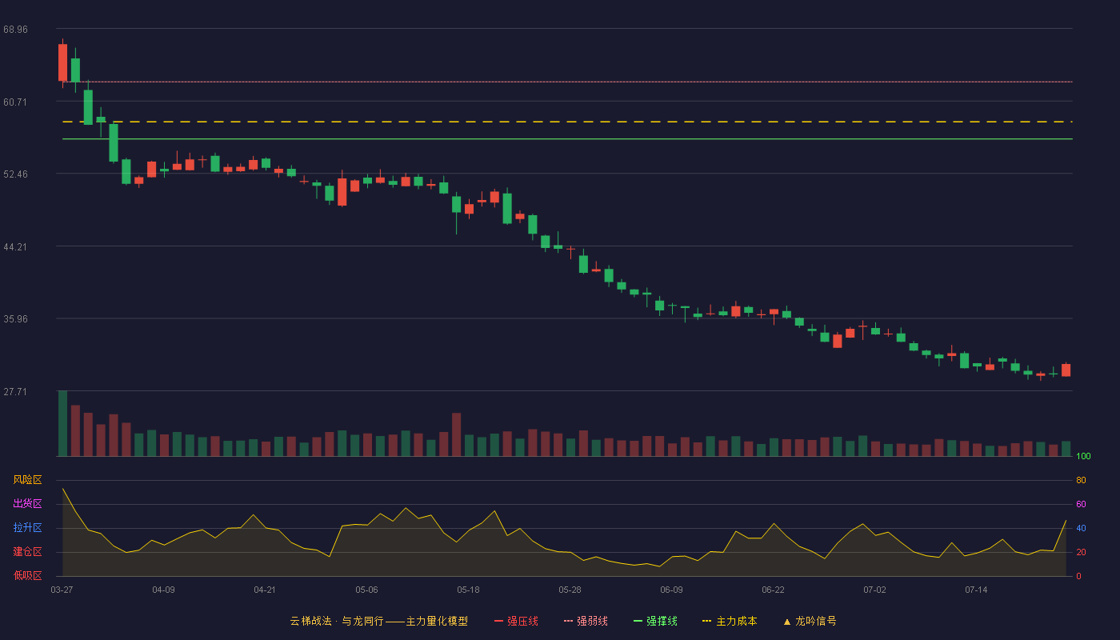Click the 35.96 price axis label

pos(15,319)
